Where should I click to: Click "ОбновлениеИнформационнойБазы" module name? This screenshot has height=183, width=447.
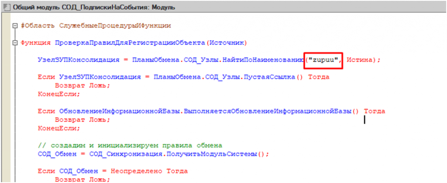tap(119, 111)
